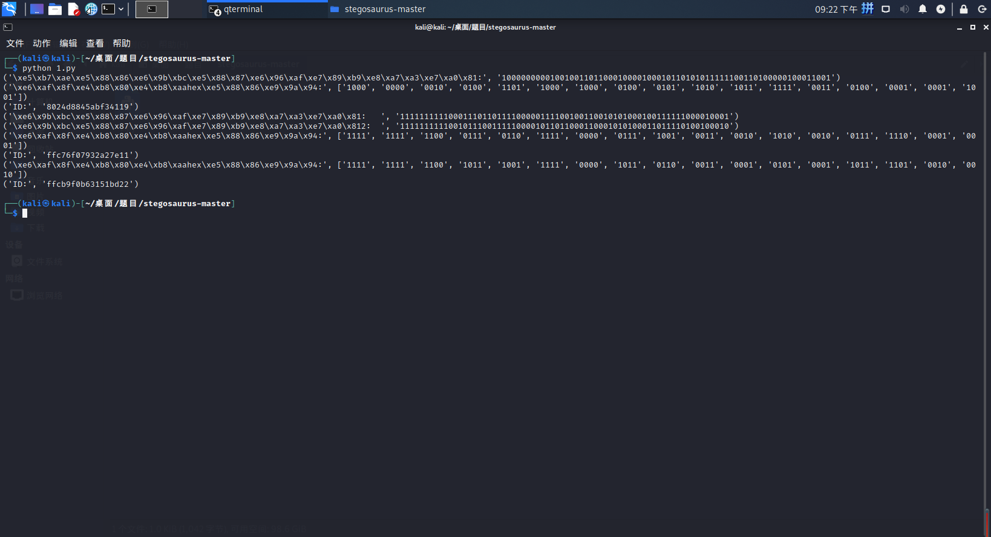This screenshot has width=991, height=537.
Task: Launch the web browser globe icon
Action: 91,9
